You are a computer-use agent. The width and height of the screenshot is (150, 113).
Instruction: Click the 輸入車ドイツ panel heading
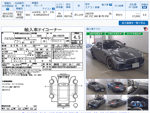coord(93,29)
